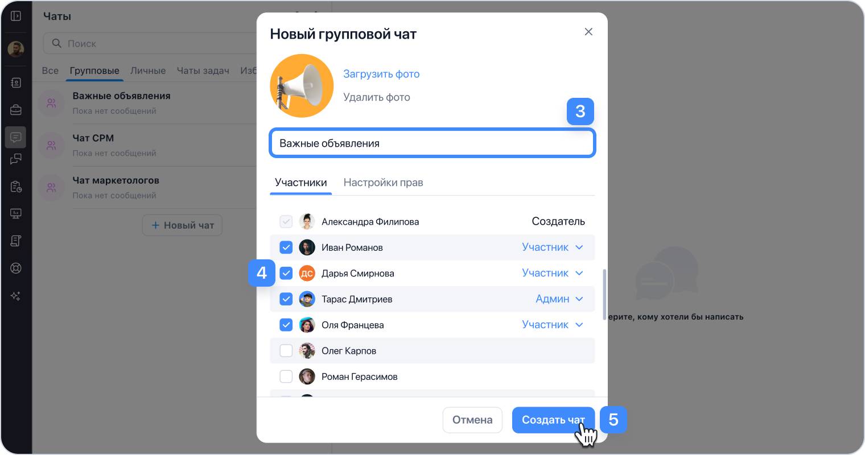Open role dropdown for Оля Францева
The image size is (865, 455).
point(553,325)
